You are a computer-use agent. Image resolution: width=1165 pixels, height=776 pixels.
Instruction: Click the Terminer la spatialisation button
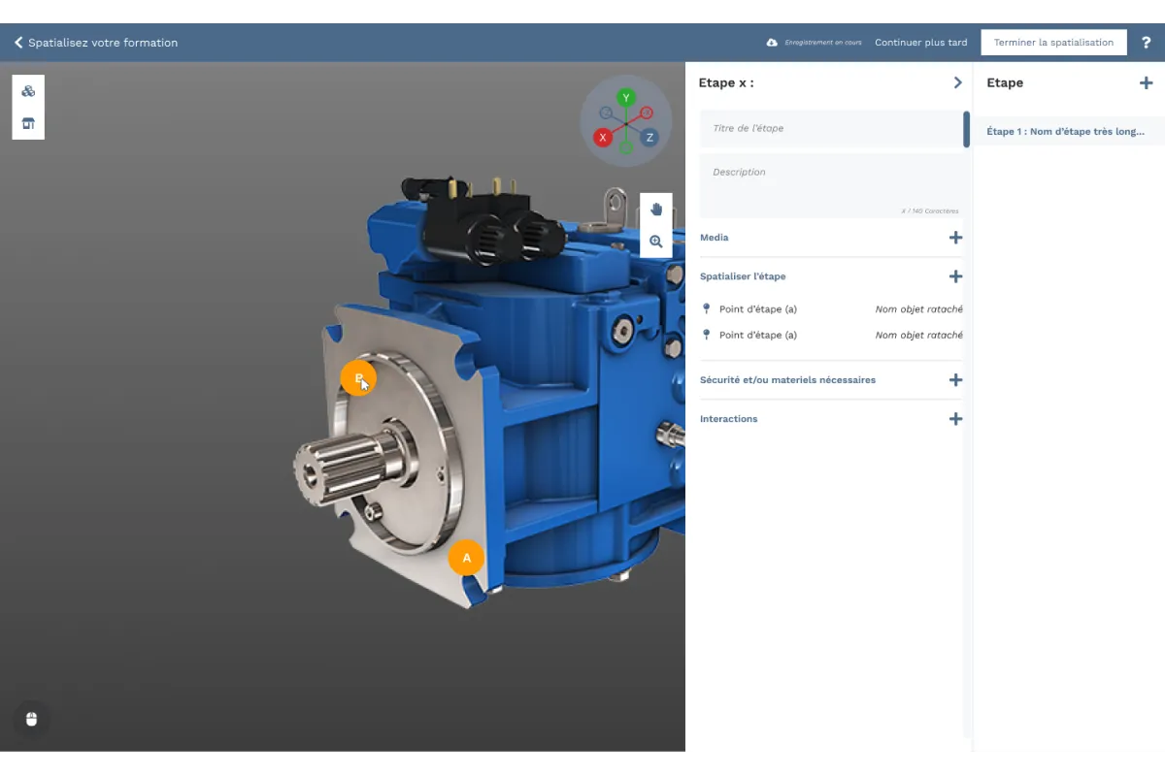1053,42
